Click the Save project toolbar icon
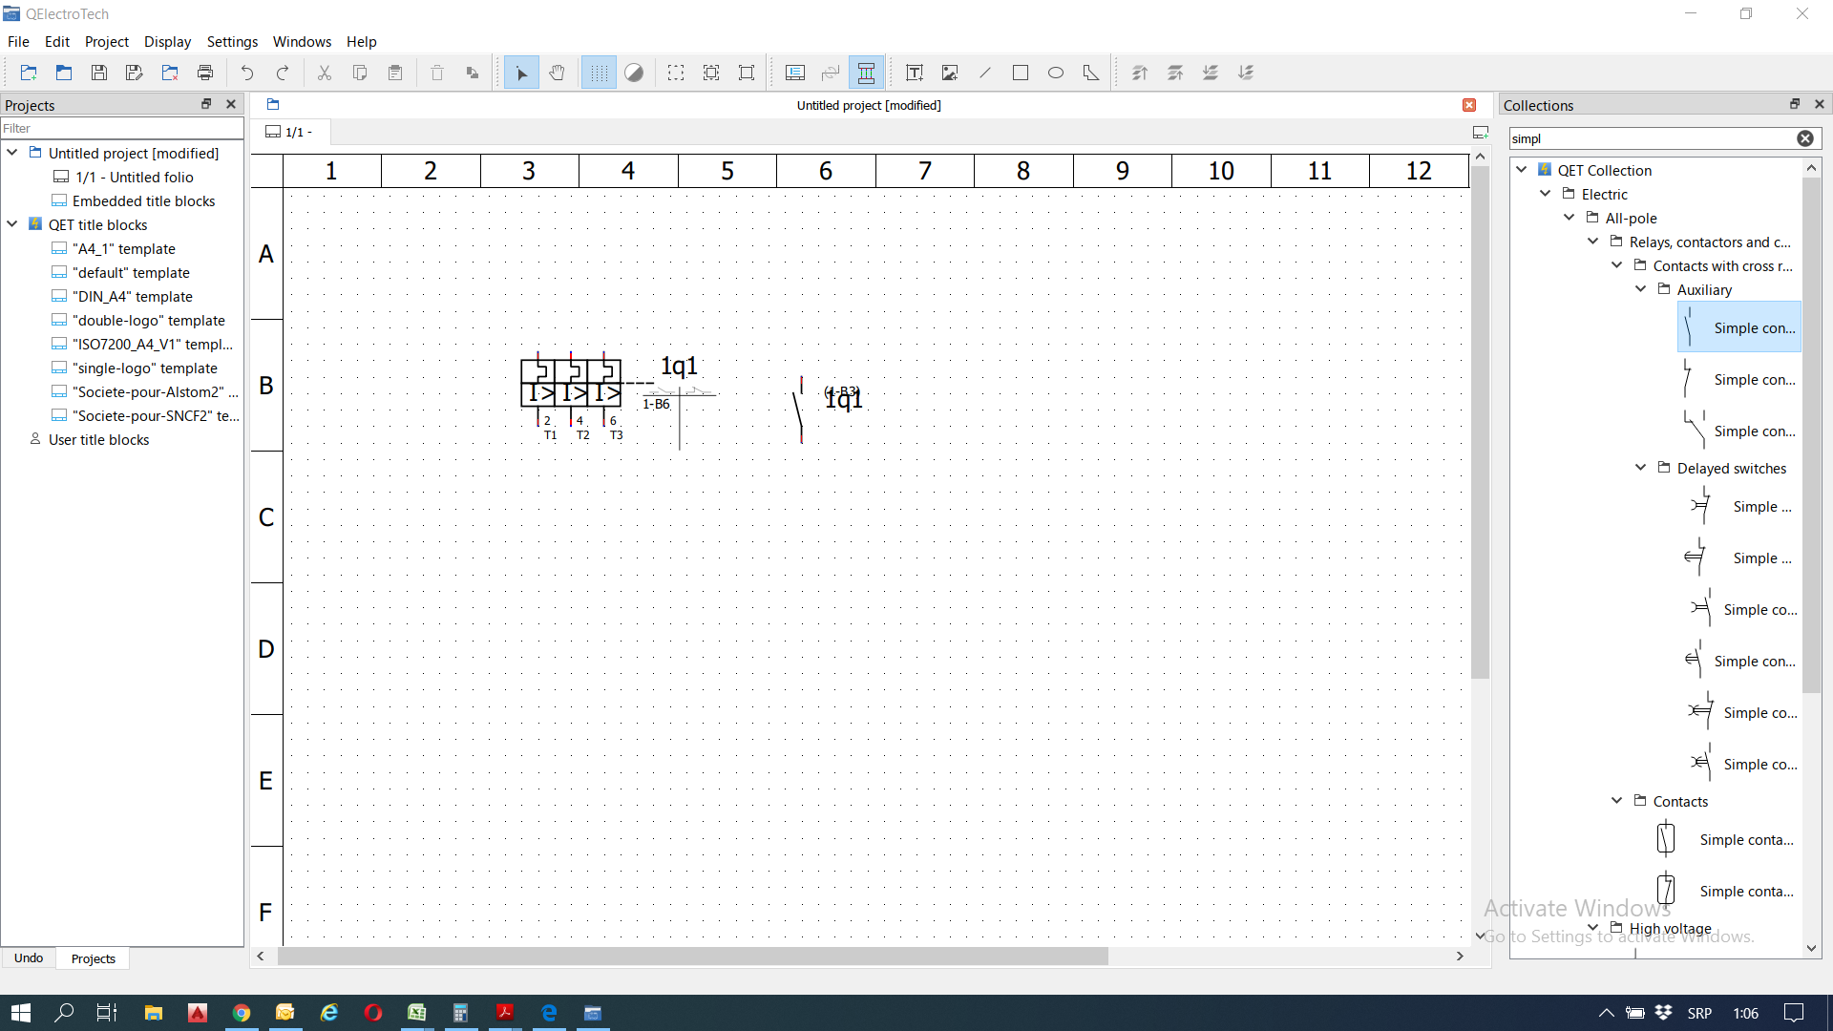 pos(98,73)
